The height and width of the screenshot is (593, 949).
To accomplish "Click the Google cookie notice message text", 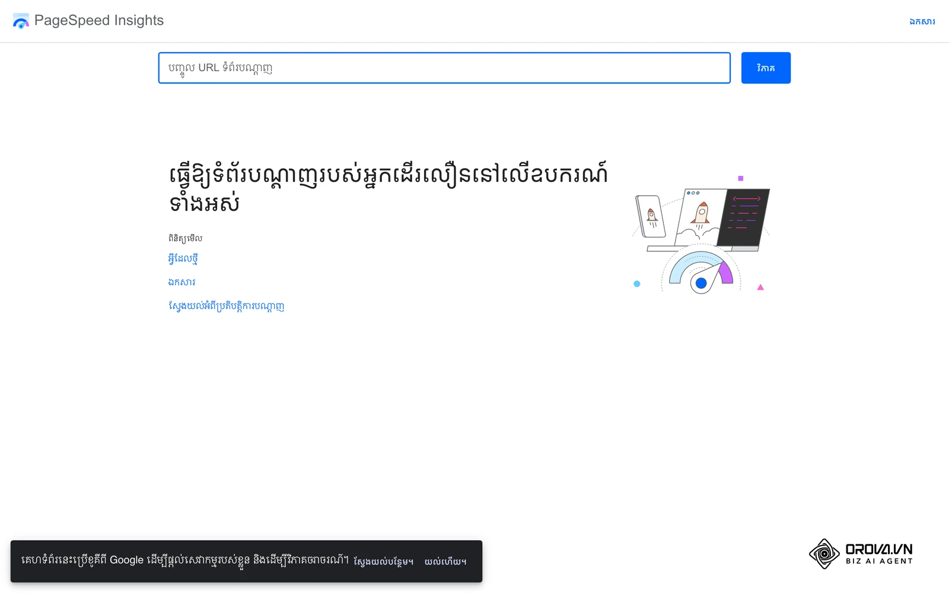I will click(x=185, y=560).
